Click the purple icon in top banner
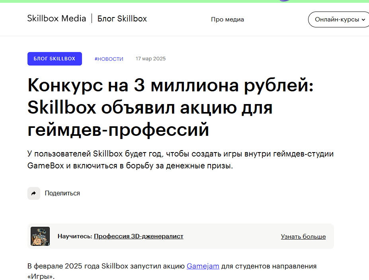This screenshot has height=280, width=369. tap(283, 2)
